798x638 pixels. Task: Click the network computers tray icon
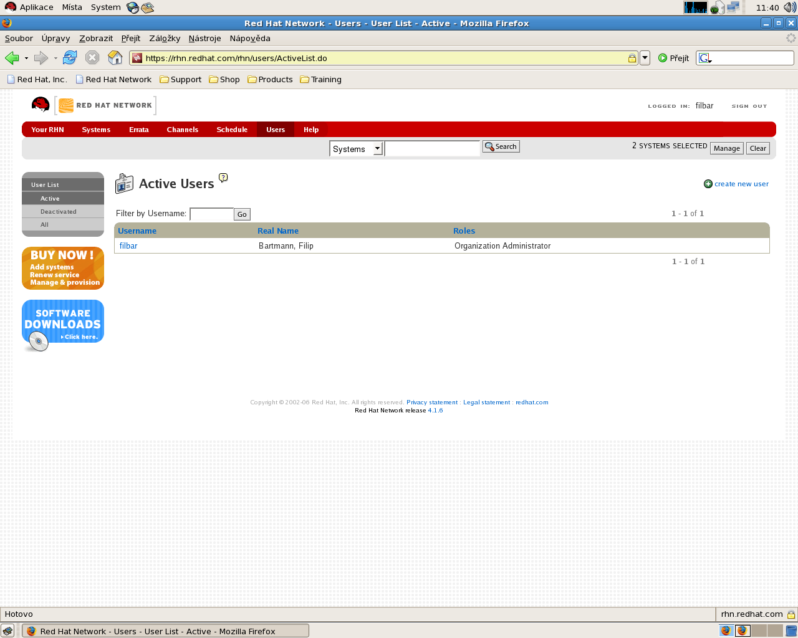[733, 7]
